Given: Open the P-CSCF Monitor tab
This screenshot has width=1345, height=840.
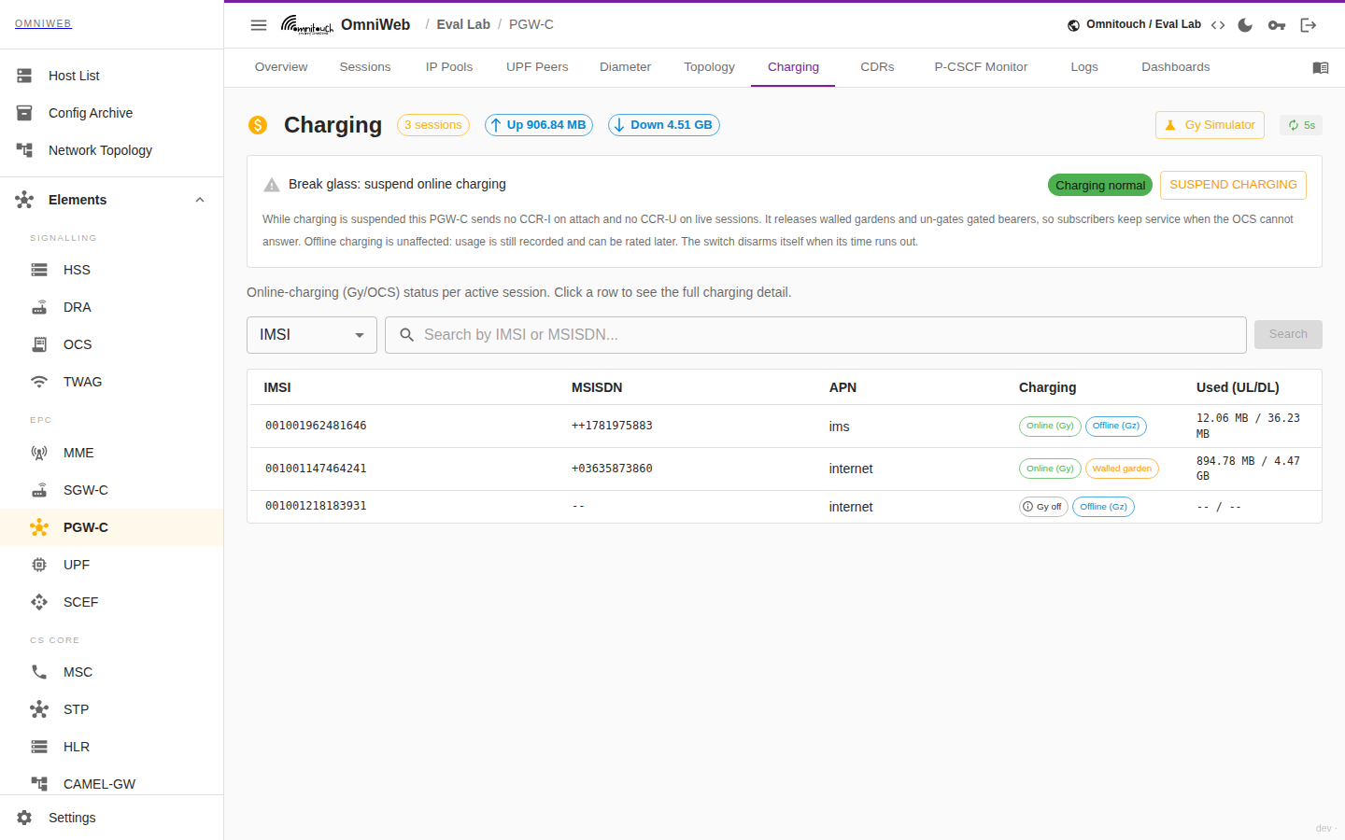Looking at the screenshot, I should pos(981,67).
